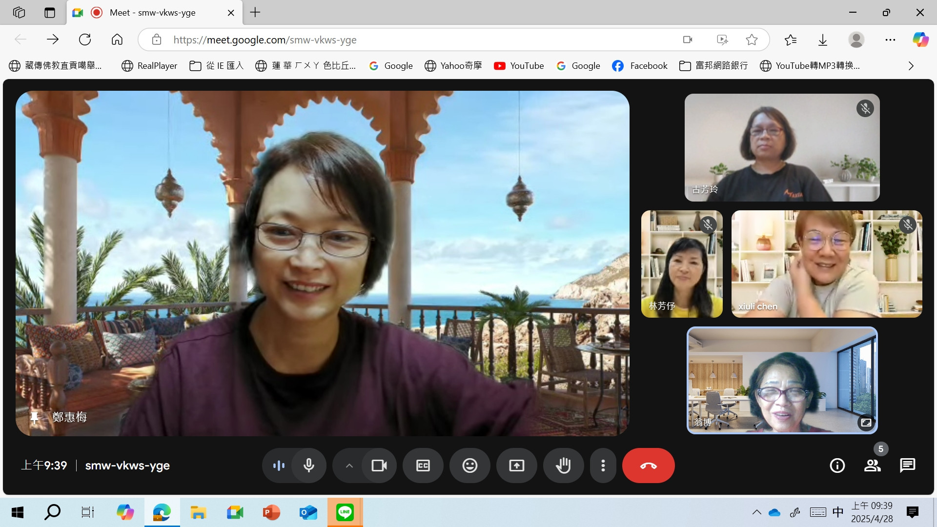Expand camera settings up-arrow chevron
Screen dimensions: 937x527
tap(349, 466)
